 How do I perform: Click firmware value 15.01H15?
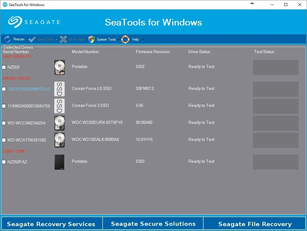[x=144, y=140]
